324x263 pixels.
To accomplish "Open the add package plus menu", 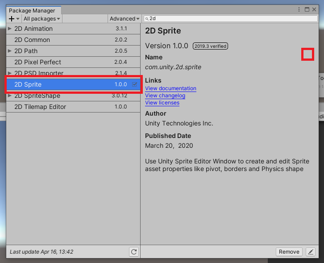I will tap(14, 19).
